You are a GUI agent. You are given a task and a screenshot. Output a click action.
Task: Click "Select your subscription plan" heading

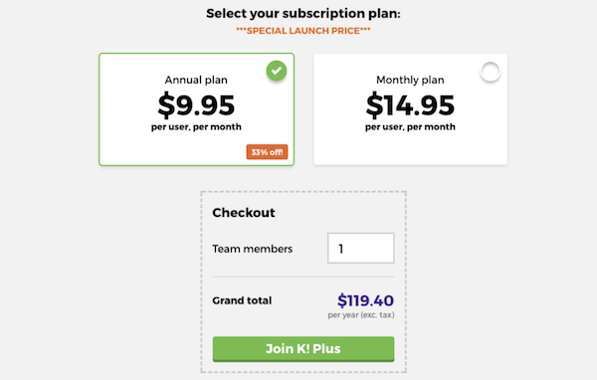coord(303,13)
